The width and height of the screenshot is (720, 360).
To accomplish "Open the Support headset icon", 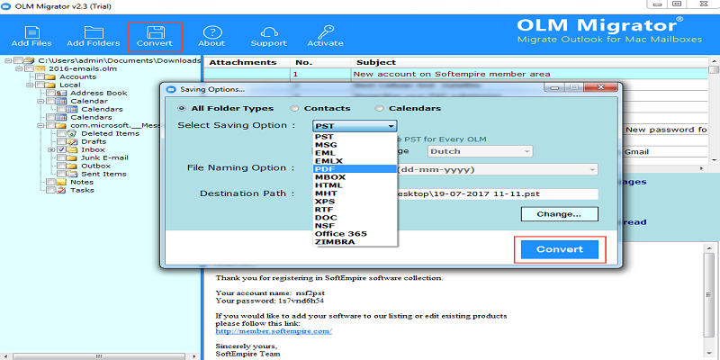I will coord(268,32).
